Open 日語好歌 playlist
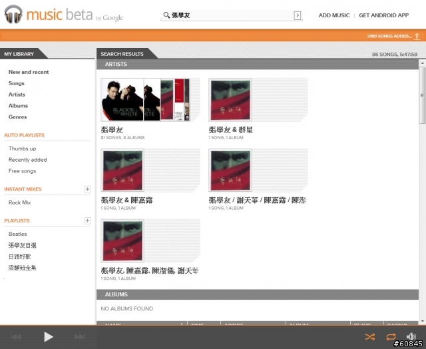This screenshot has height=349, width=426. click(x=19, y=256)
